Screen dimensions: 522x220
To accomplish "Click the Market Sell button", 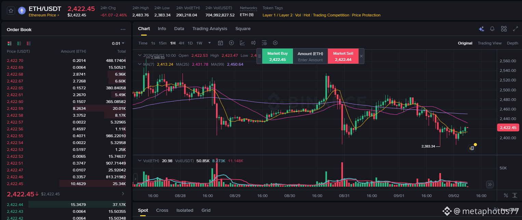I will pos(343,56).
